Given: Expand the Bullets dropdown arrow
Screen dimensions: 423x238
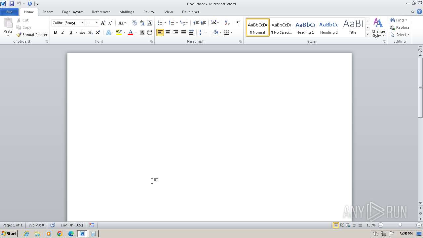Looking at the screenshot, I should click(165, 23).
